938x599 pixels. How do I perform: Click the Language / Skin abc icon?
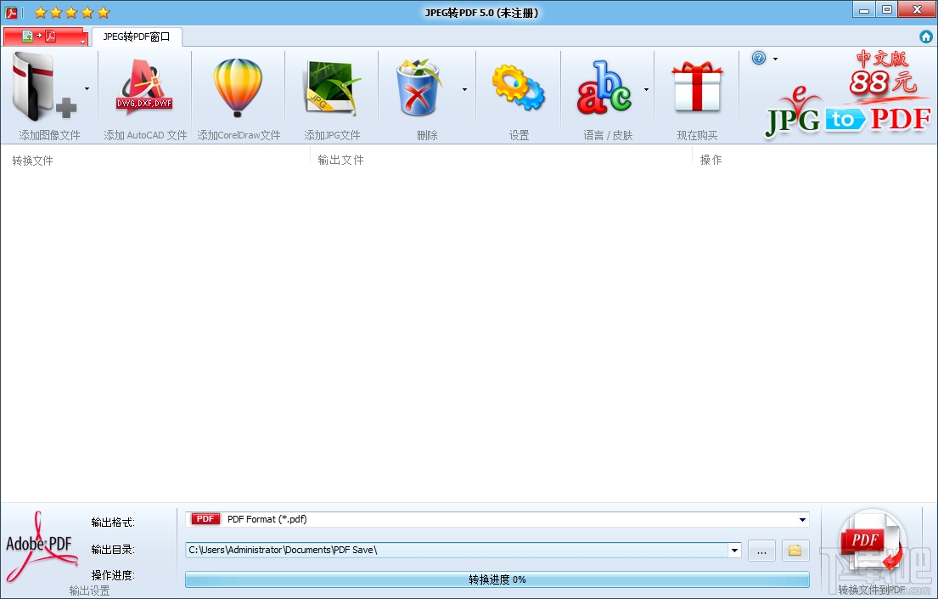click(604, 88)
